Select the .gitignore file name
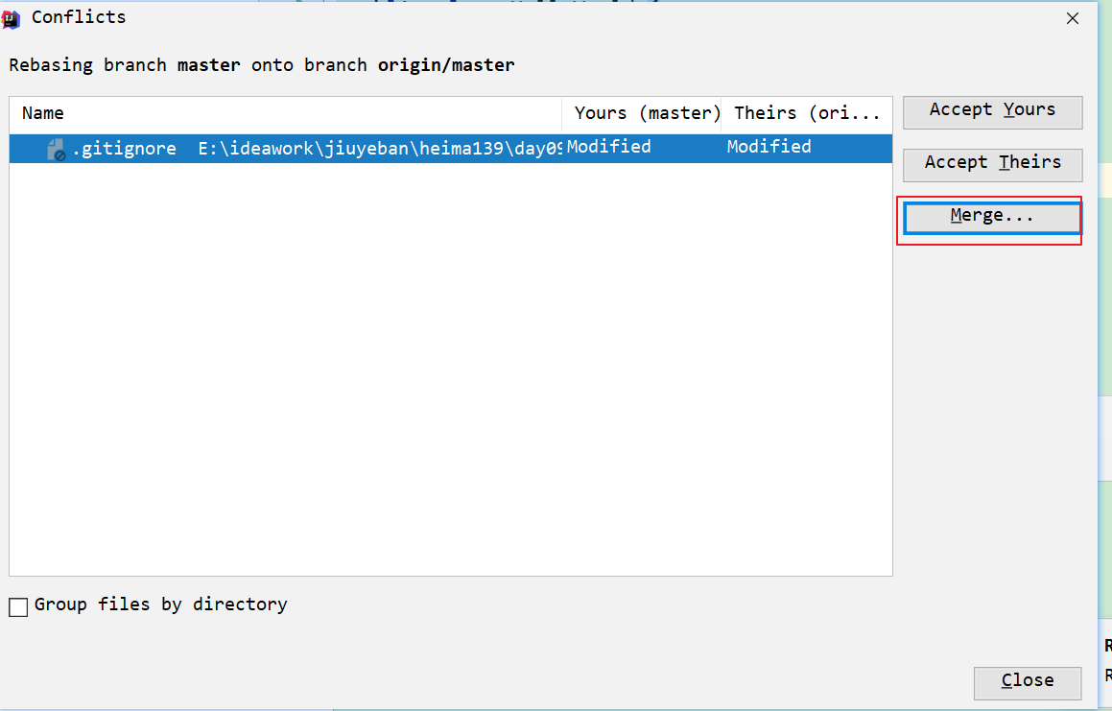The height and width of the screenshot is (711, 1112). (x=125, y=149)
